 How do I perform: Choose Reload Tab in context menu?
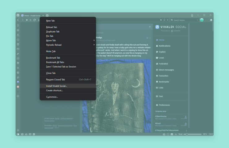[68, 27]
